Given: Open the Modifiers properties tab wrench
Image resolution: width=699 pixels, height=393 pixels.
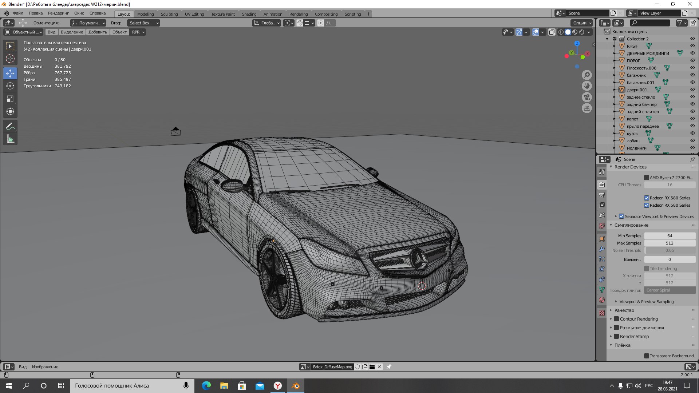Looking at the screenshot, I should (x=602, y=249).
